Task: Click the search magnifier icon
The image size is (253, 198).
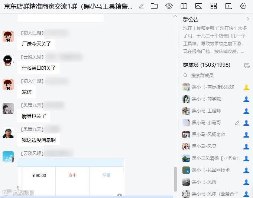Action: click(x=185, y=75)
